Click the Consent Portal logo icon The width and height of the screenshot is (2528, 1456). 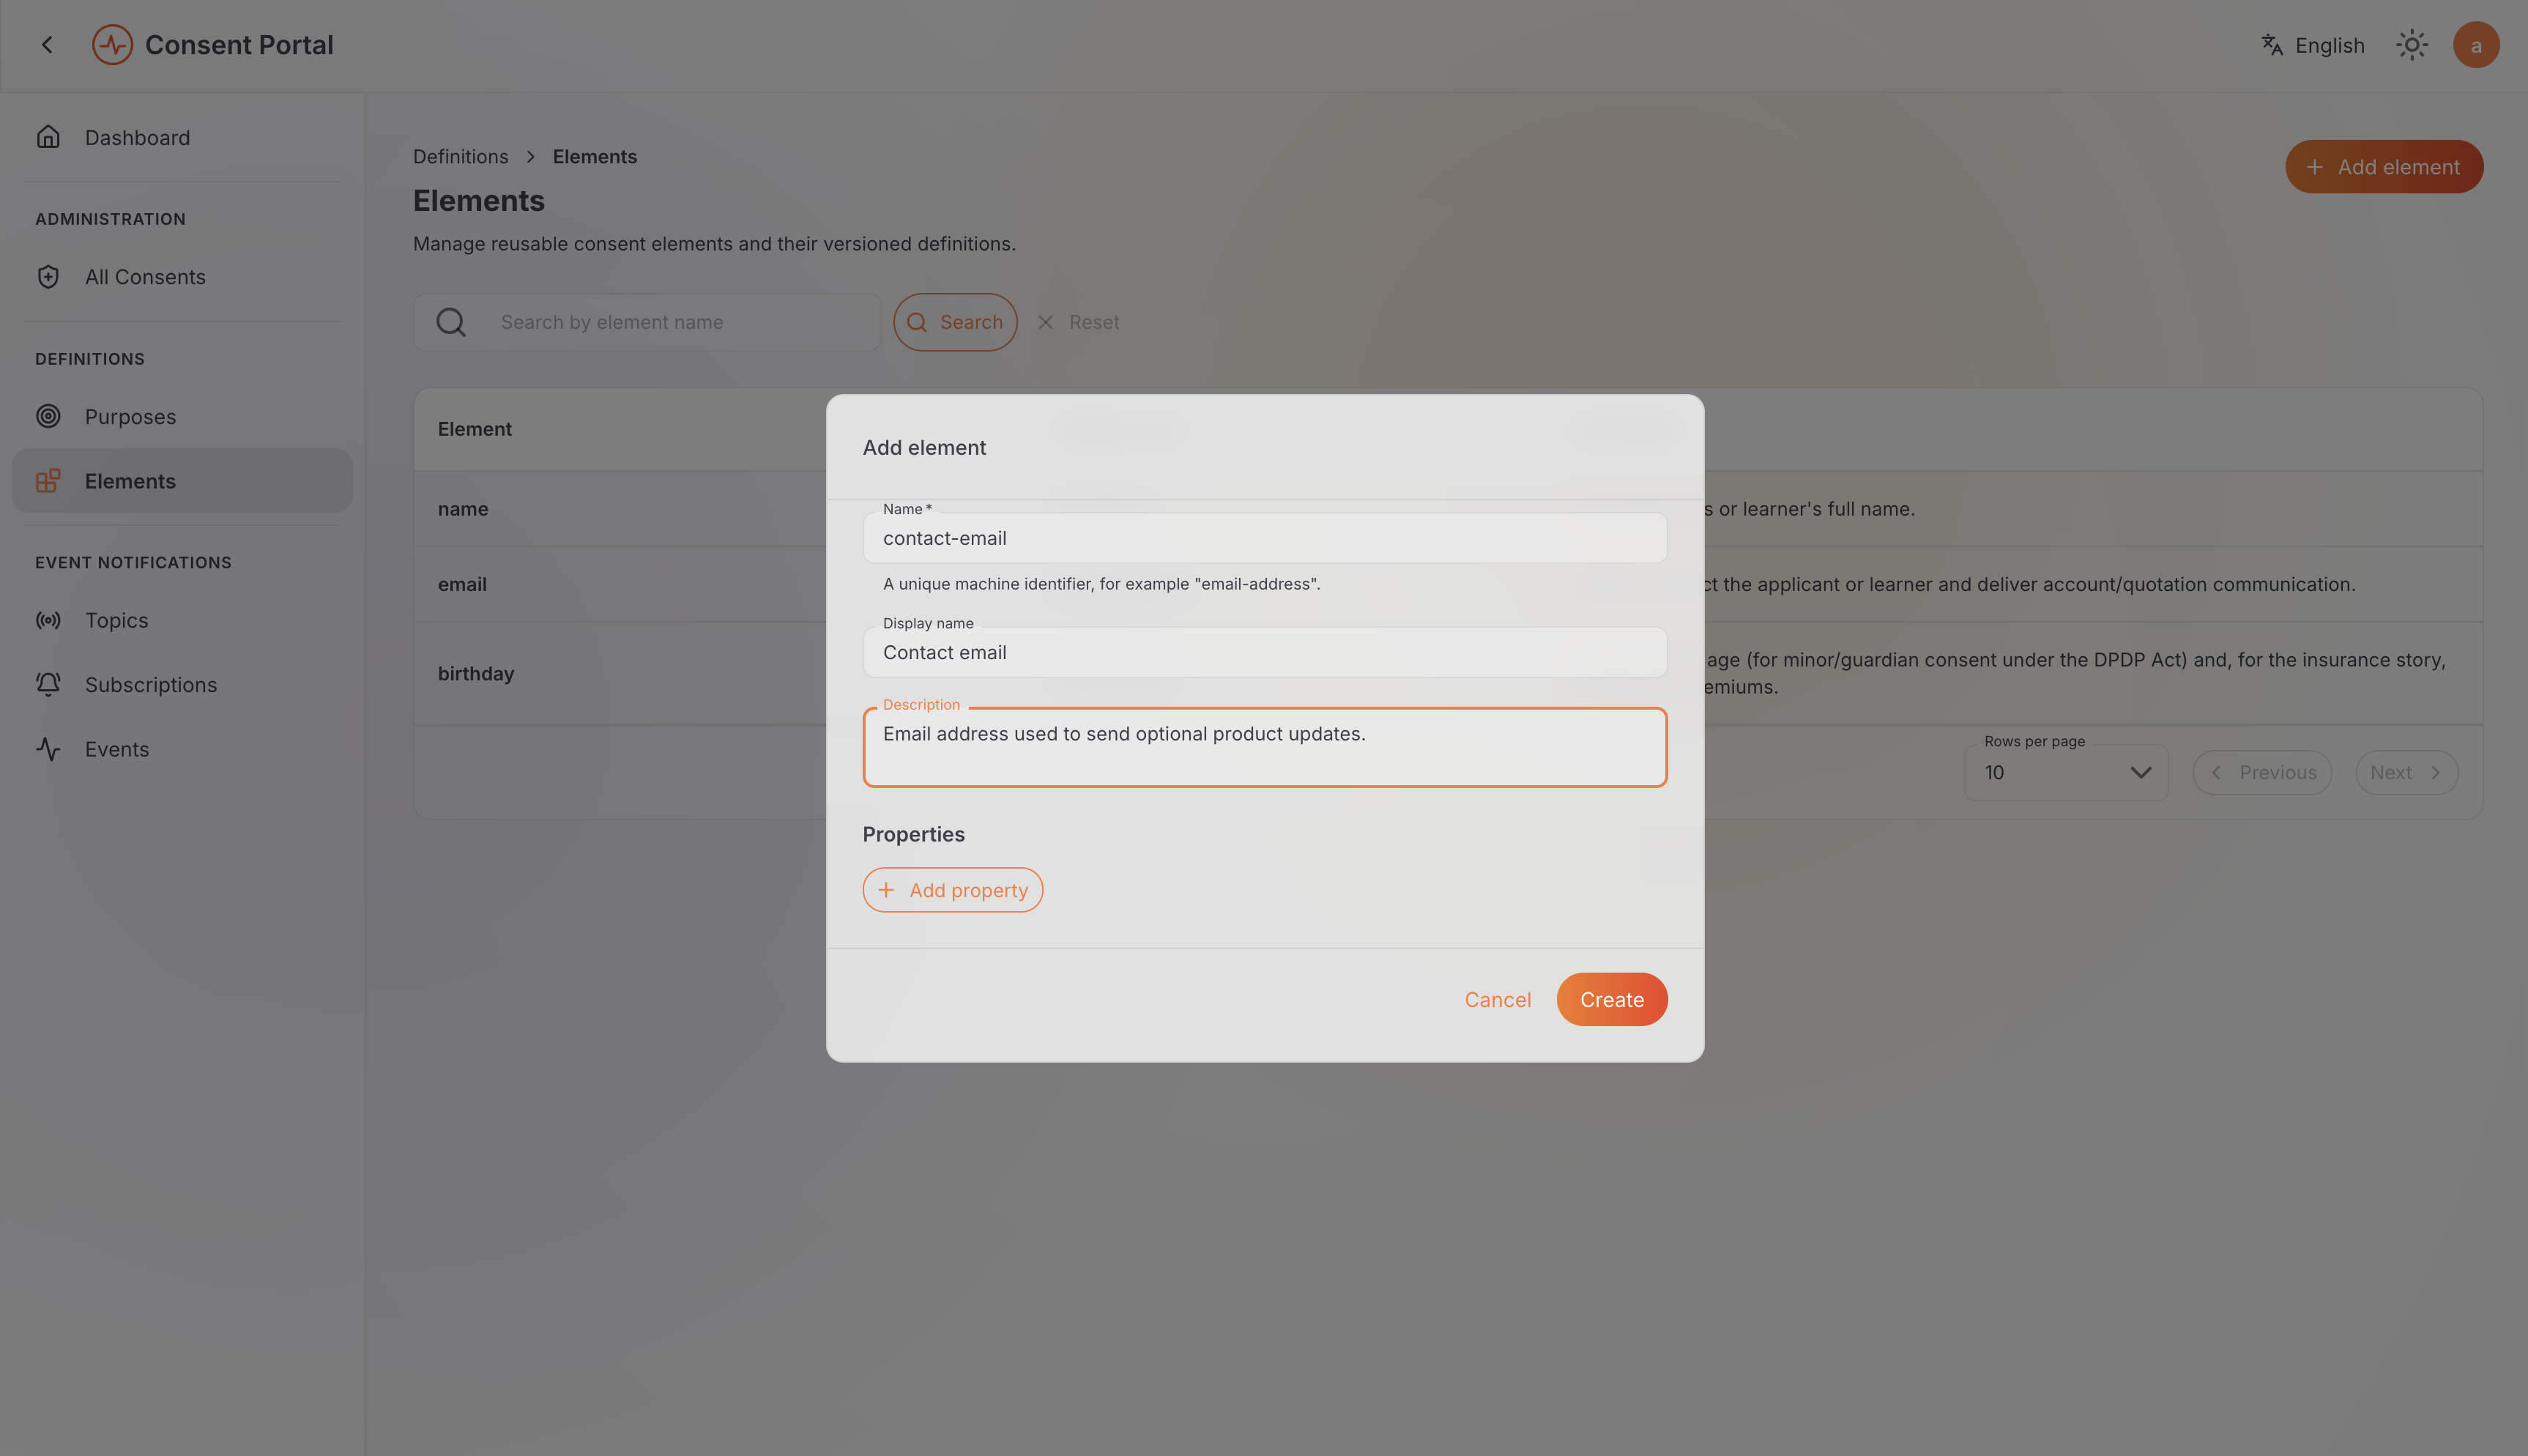pos(112,45)
